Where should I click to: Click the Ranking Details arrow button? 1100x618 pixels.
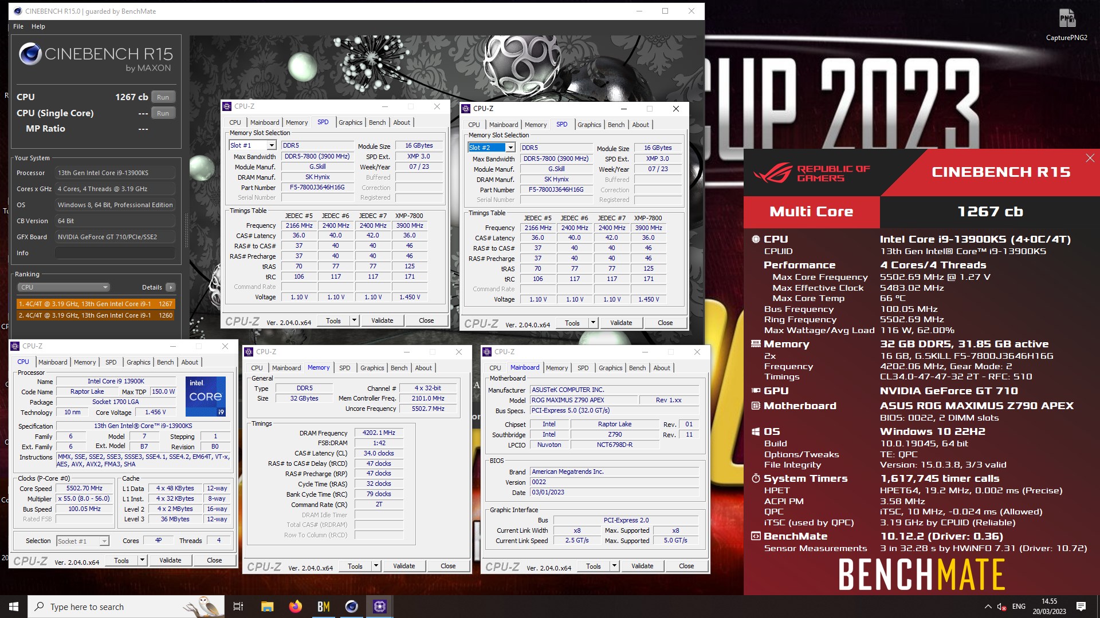[171, 287]
